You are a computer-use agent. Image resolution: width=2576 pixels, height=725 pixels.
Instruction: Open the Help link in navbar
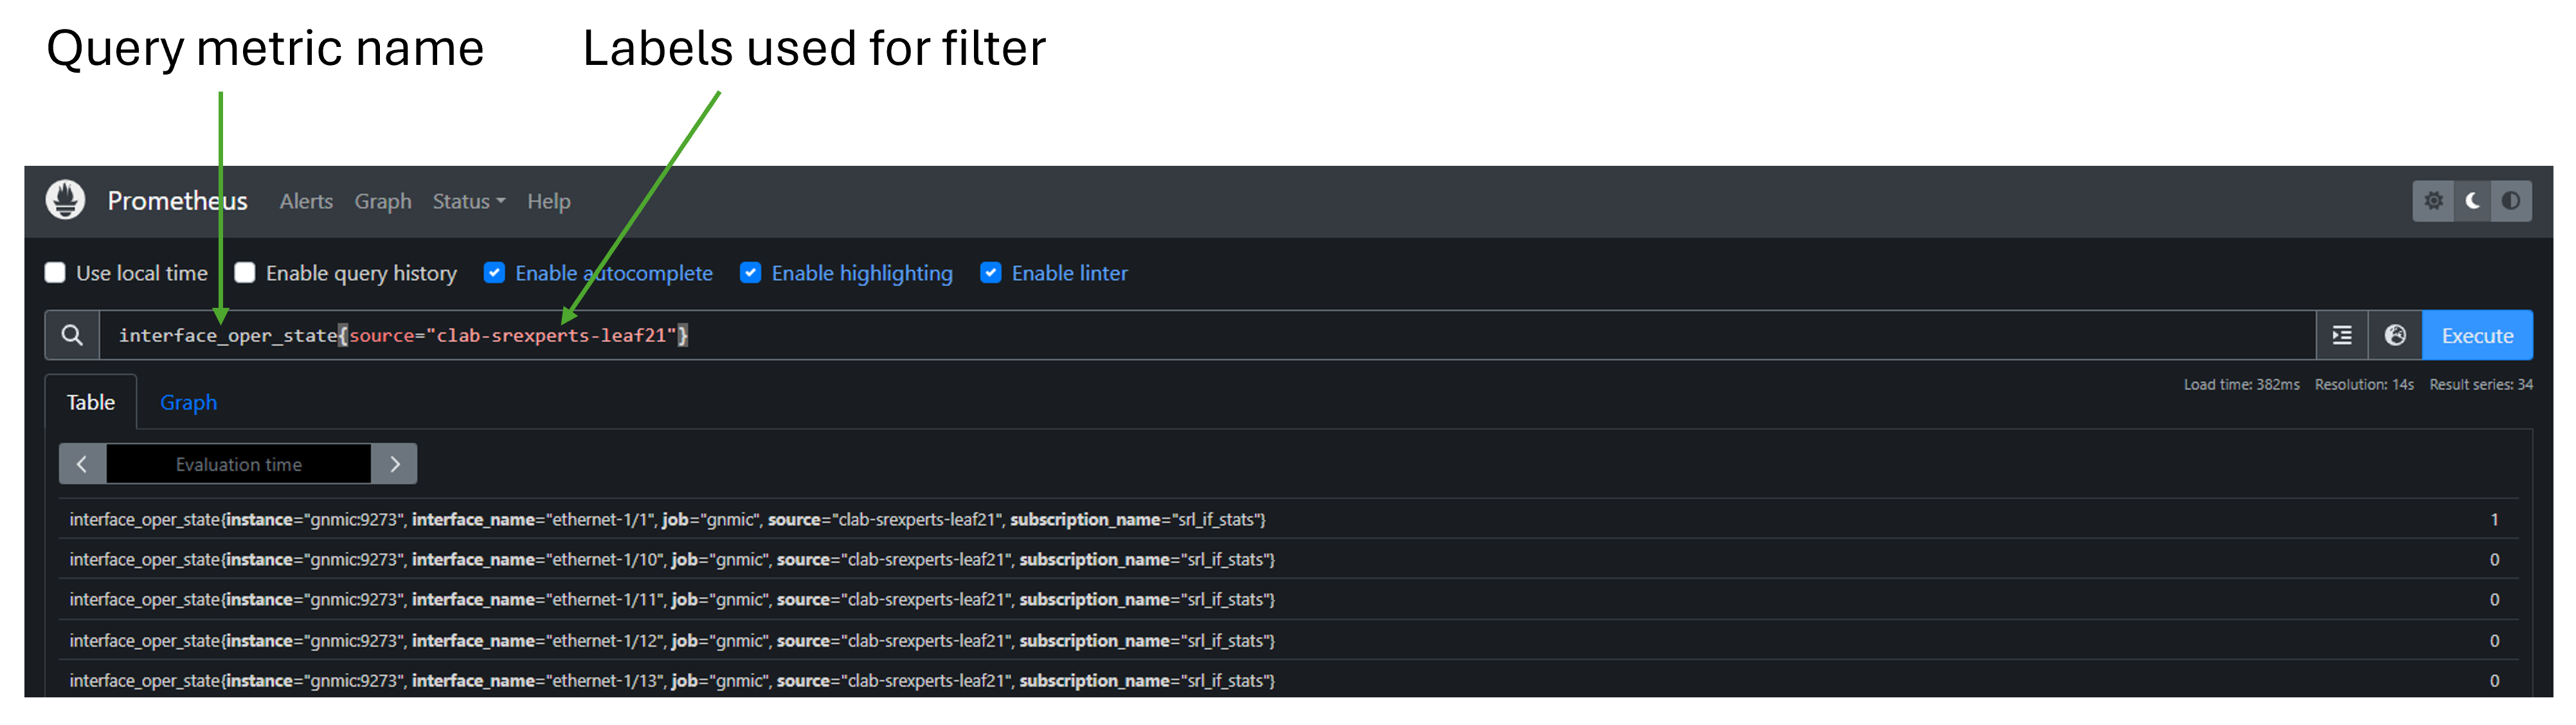pyautogui.click(x=549, y=201)
